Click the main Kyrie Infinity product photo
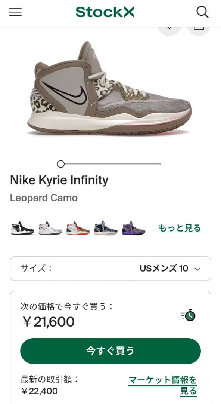 110,90
